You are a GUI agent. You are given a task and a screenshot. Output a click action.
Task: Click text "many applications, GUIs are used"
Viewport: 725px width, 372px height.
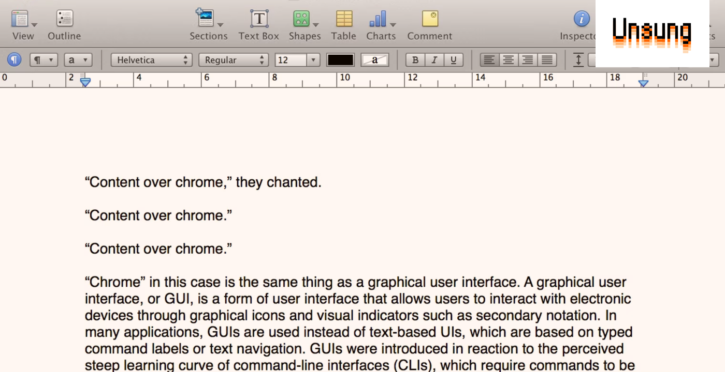[193, 332]
